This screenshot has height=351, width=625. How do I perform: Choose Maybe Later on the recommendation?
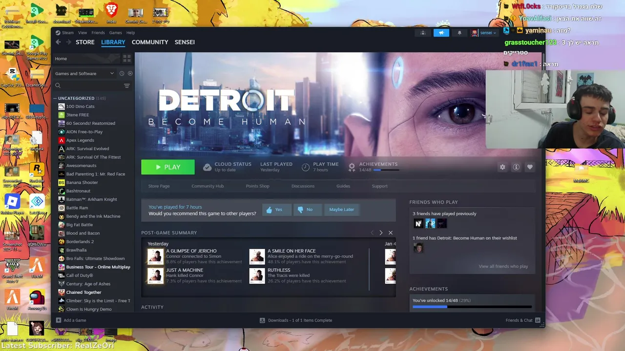pos(341,210)
